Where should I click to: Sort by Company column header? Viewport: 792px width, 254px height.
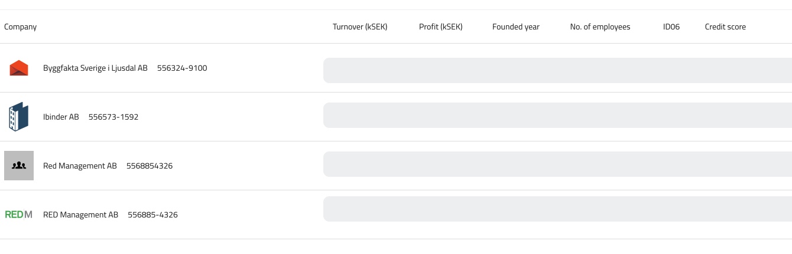pyautogui.click(x=21, y=27)
